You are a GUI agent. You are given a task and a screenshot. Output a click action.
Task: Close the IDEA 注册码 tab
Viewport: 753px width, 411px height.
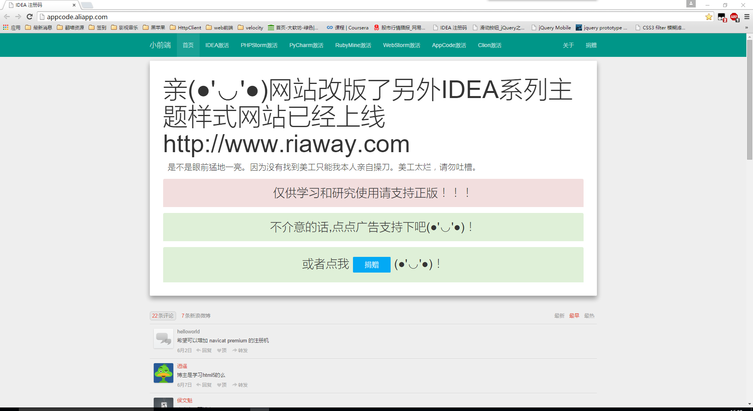74,5
